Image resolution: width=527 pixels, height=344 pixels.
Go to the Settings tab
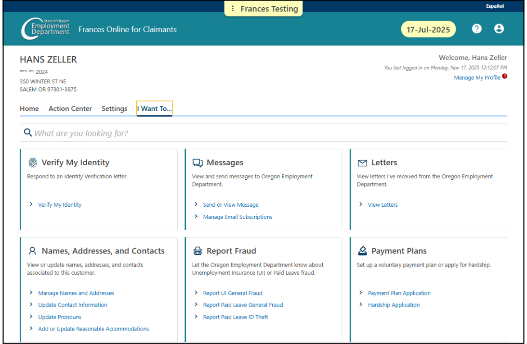click(x=114, y=108)
